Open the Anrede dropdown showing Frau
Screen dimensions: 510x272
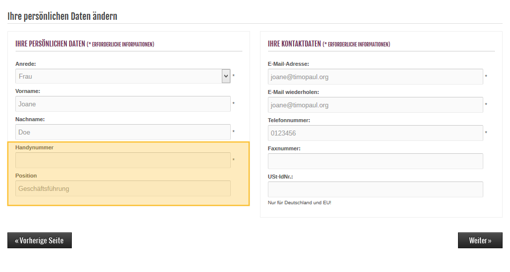click(123, 76)
